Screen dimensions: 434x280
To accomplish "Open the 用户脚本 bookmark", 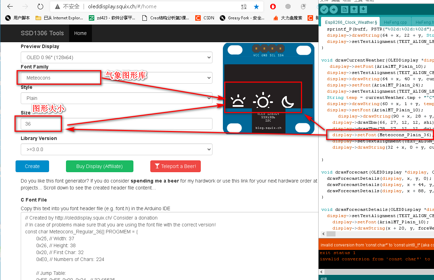I will coord(18,18).
